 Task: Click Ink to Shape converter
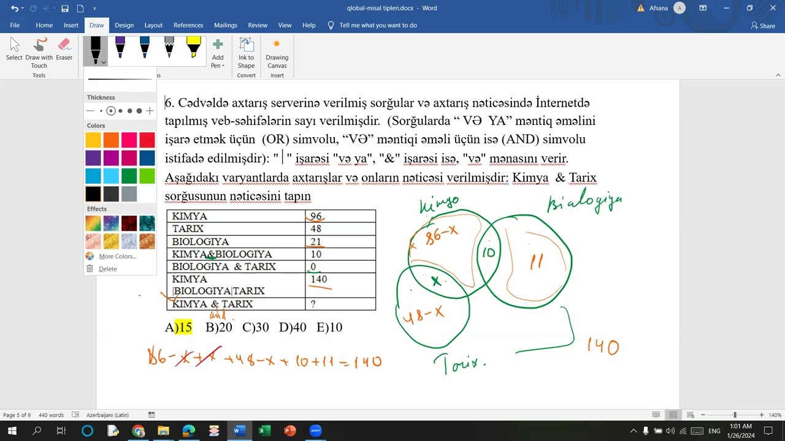click(x=246, y=53)
